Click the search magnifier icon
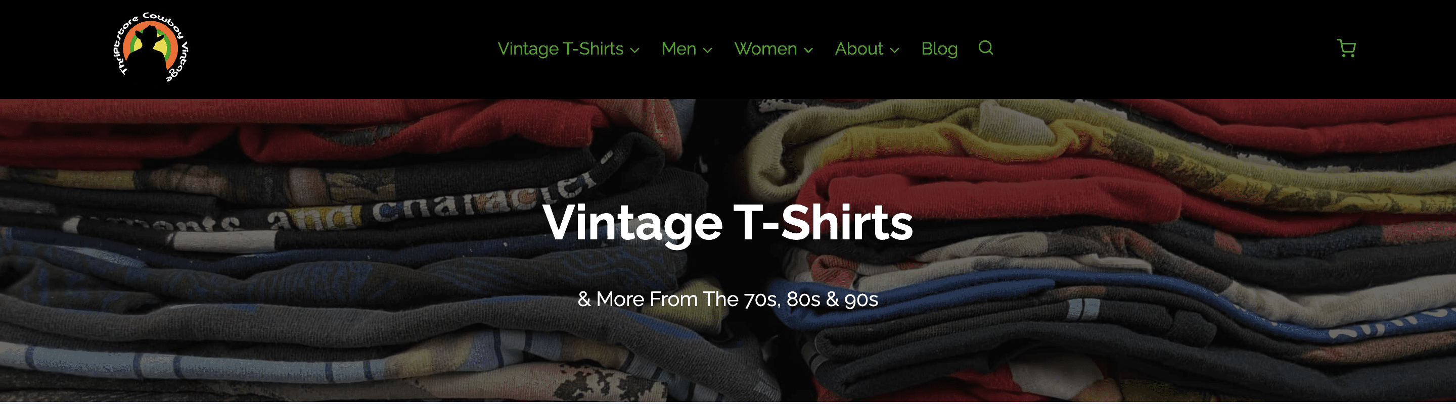The image size is (1456, 404). click(x=986, y=48)
